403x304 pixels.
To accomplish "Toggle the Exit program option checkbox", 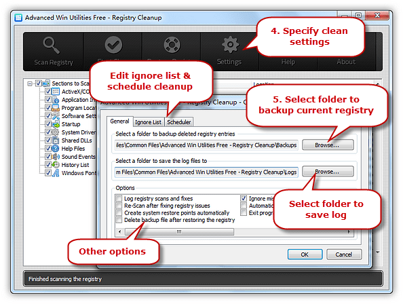I will click(244, 213).
